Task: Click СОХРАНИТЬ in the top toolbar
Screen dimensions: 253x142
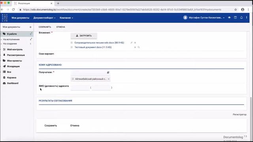Action: click(45, 27)
